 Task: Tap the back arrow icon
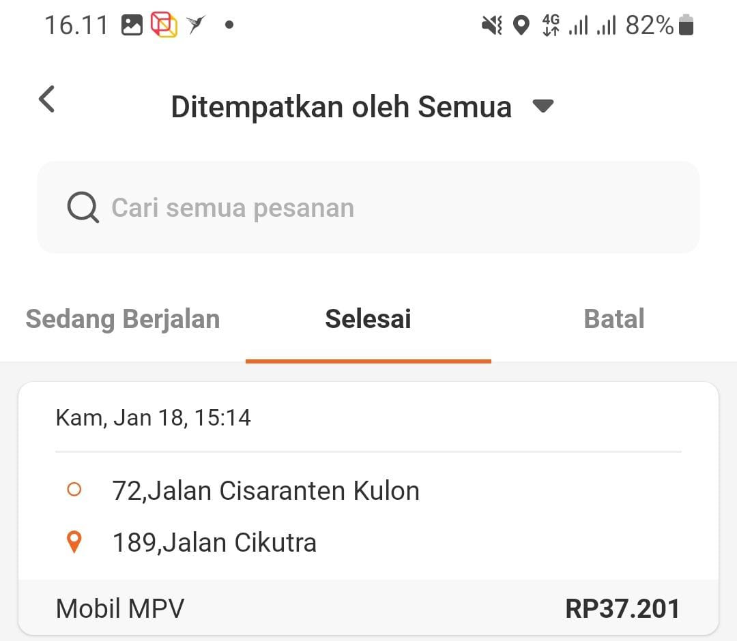pyautogui.click(x=46, y=99)
